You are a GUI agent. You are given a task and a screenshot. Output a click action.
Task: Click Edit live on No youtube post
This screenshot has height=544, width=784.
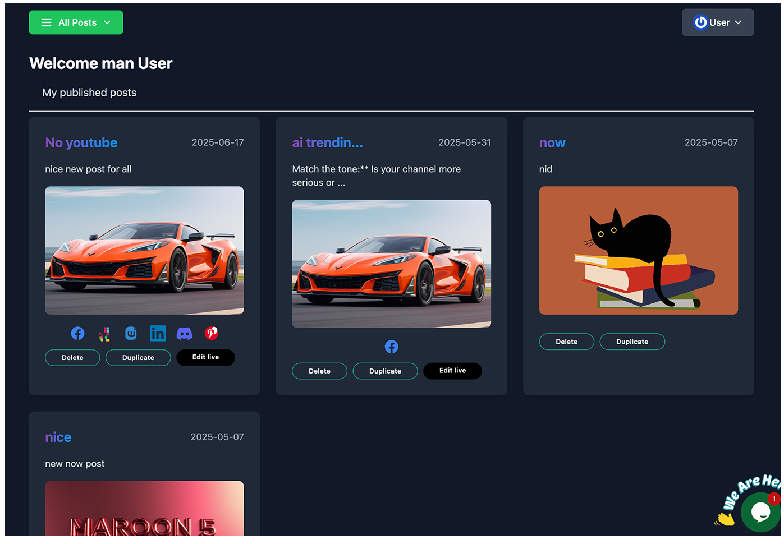[x=205, y=357]
